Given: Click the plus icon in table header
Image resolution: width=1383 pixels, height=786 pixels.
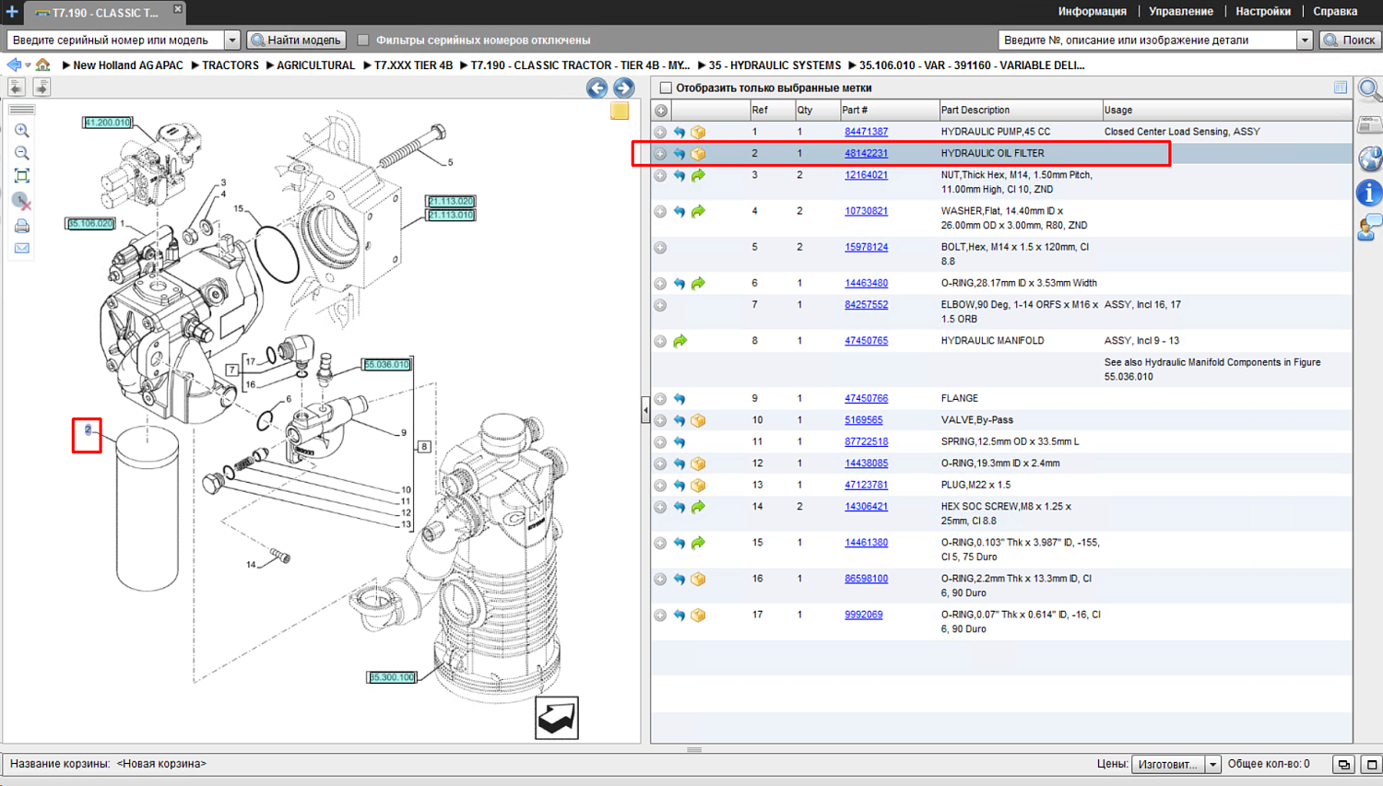Looking at the screenshot, I should pos(661,111).
